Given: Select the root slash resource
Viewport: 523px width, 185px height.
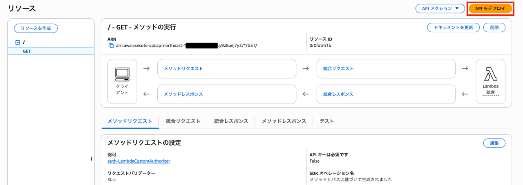Looking at the screenshot, I should (x=24, y=42).
